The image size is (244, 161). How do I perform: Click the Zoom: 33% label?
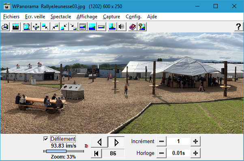63,157
